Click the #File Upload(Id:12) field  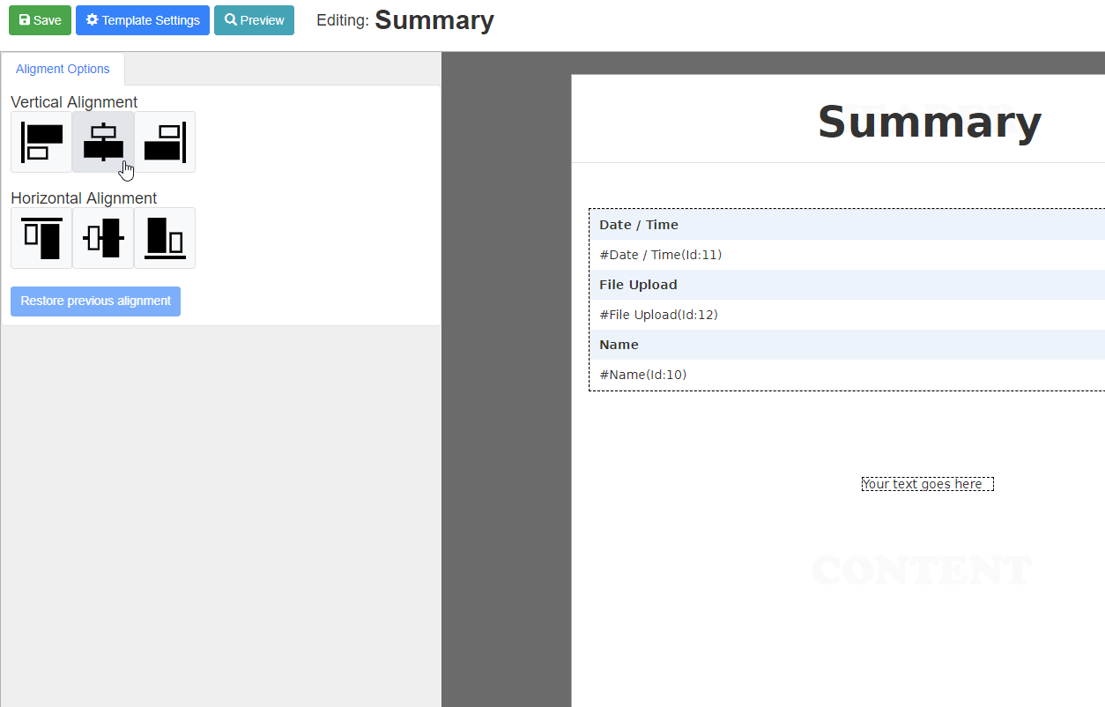click(848, 315)
